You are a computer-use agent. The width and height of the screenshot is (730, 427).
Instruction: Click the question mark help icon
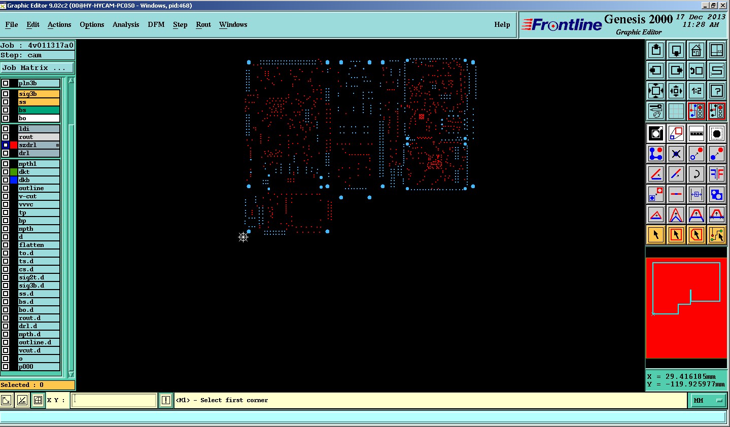717,91
